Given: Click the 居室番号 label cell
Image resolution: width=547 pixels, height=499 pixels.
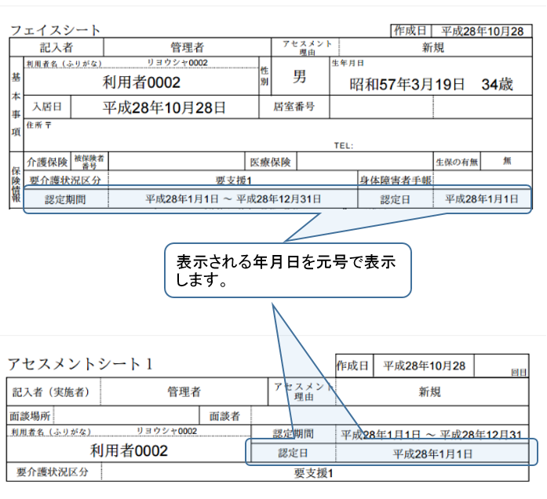Looking at the screenshot, I should pos(294,107).
